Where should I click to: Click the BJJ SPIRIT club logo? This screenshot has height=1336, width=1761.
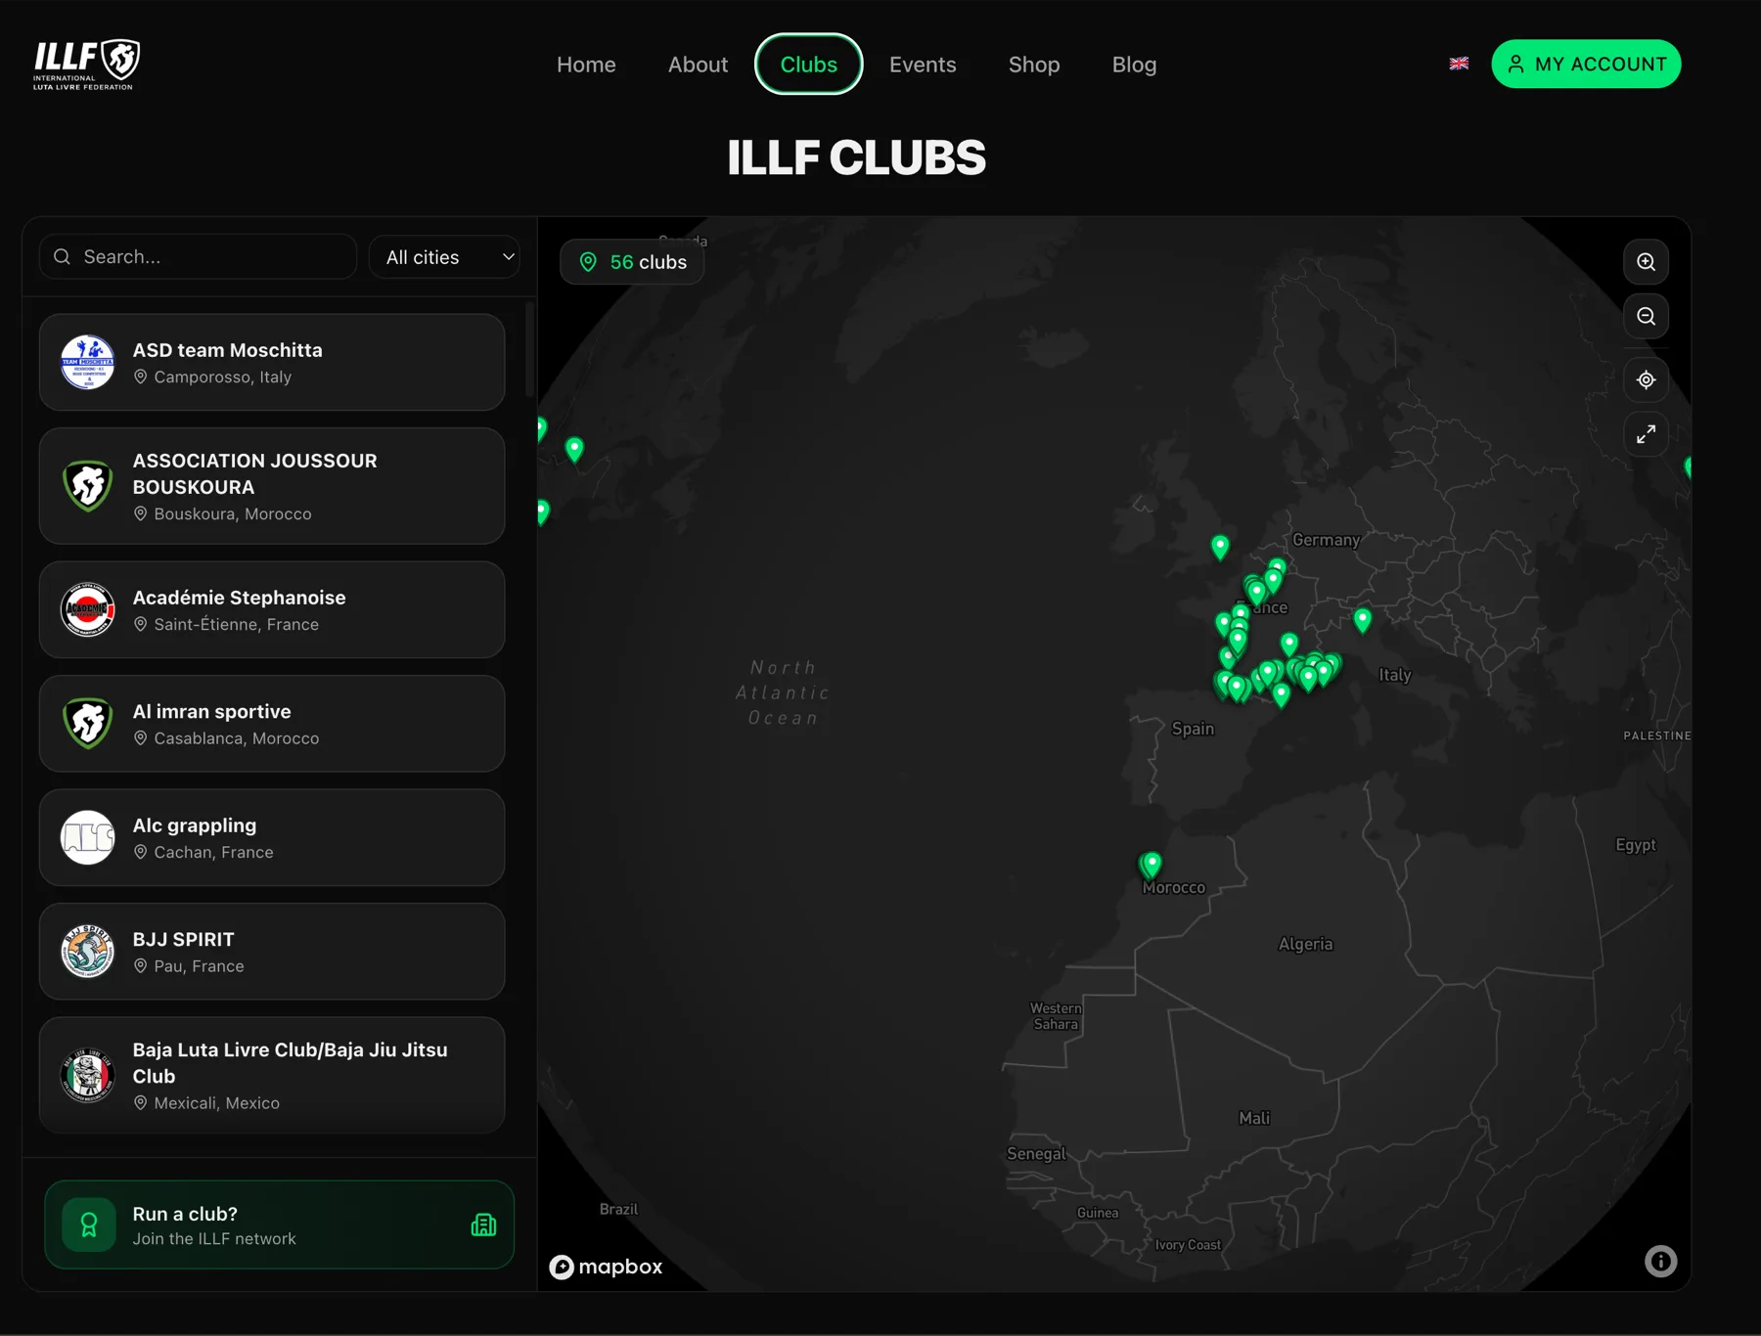(88, 952)
